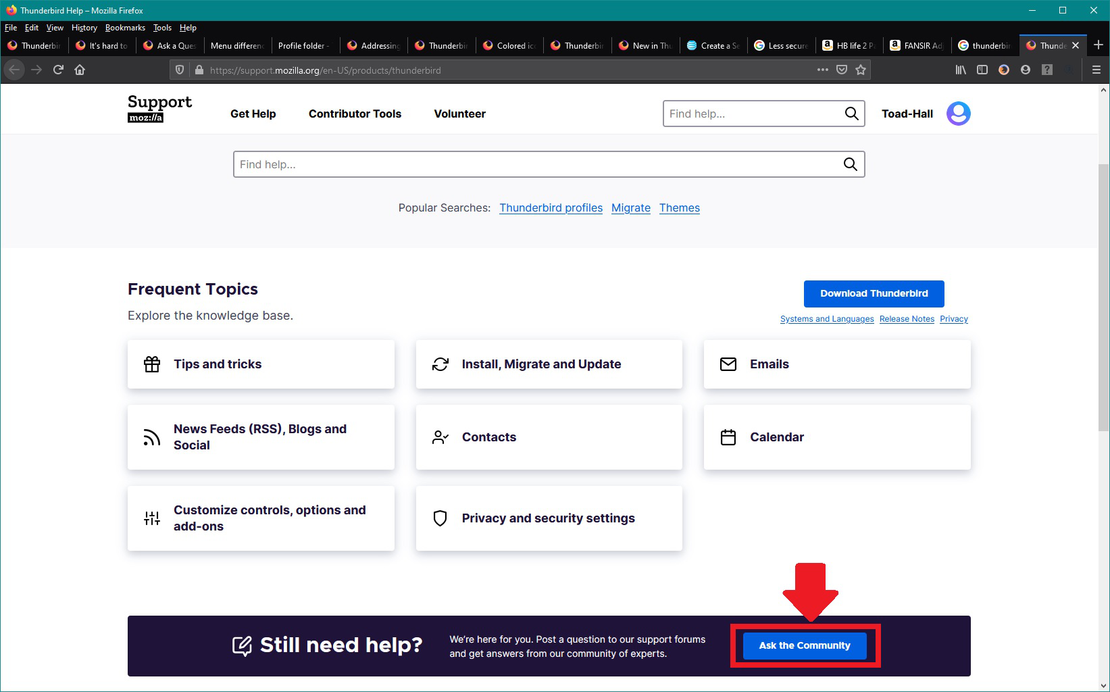Click the RSS icon on News Feeds card

[x=152, y=437]
